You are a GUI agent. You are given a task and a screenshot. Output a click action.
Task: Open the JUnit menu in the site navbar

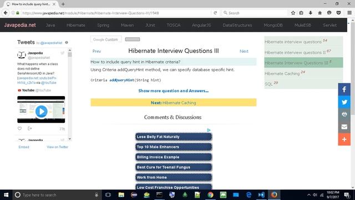[150, 25]
